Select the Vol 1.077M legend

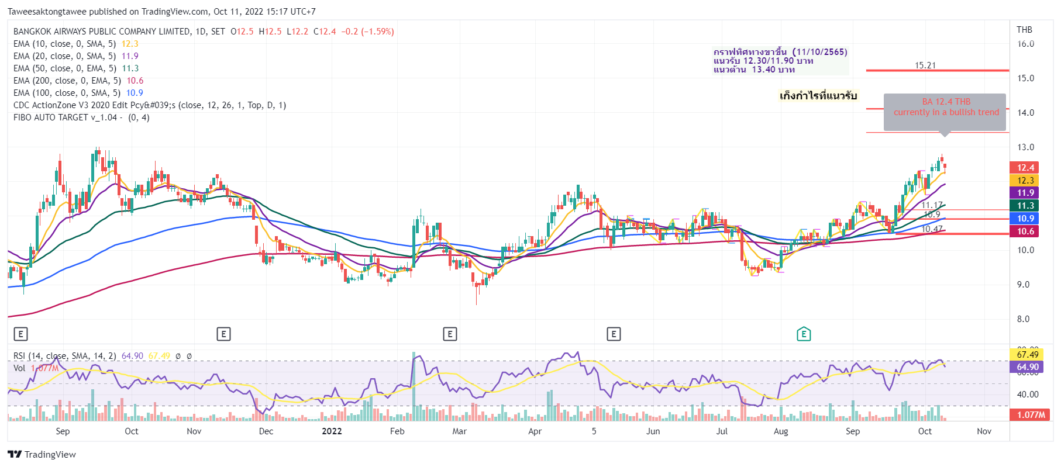(x=36, y=368)
